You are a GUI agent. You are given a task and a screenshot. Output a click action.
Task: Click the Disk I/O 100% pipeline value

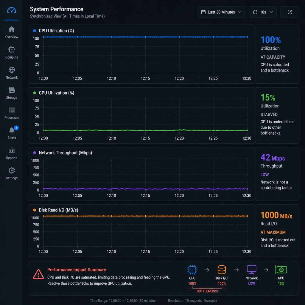click(x=222, y=284)
